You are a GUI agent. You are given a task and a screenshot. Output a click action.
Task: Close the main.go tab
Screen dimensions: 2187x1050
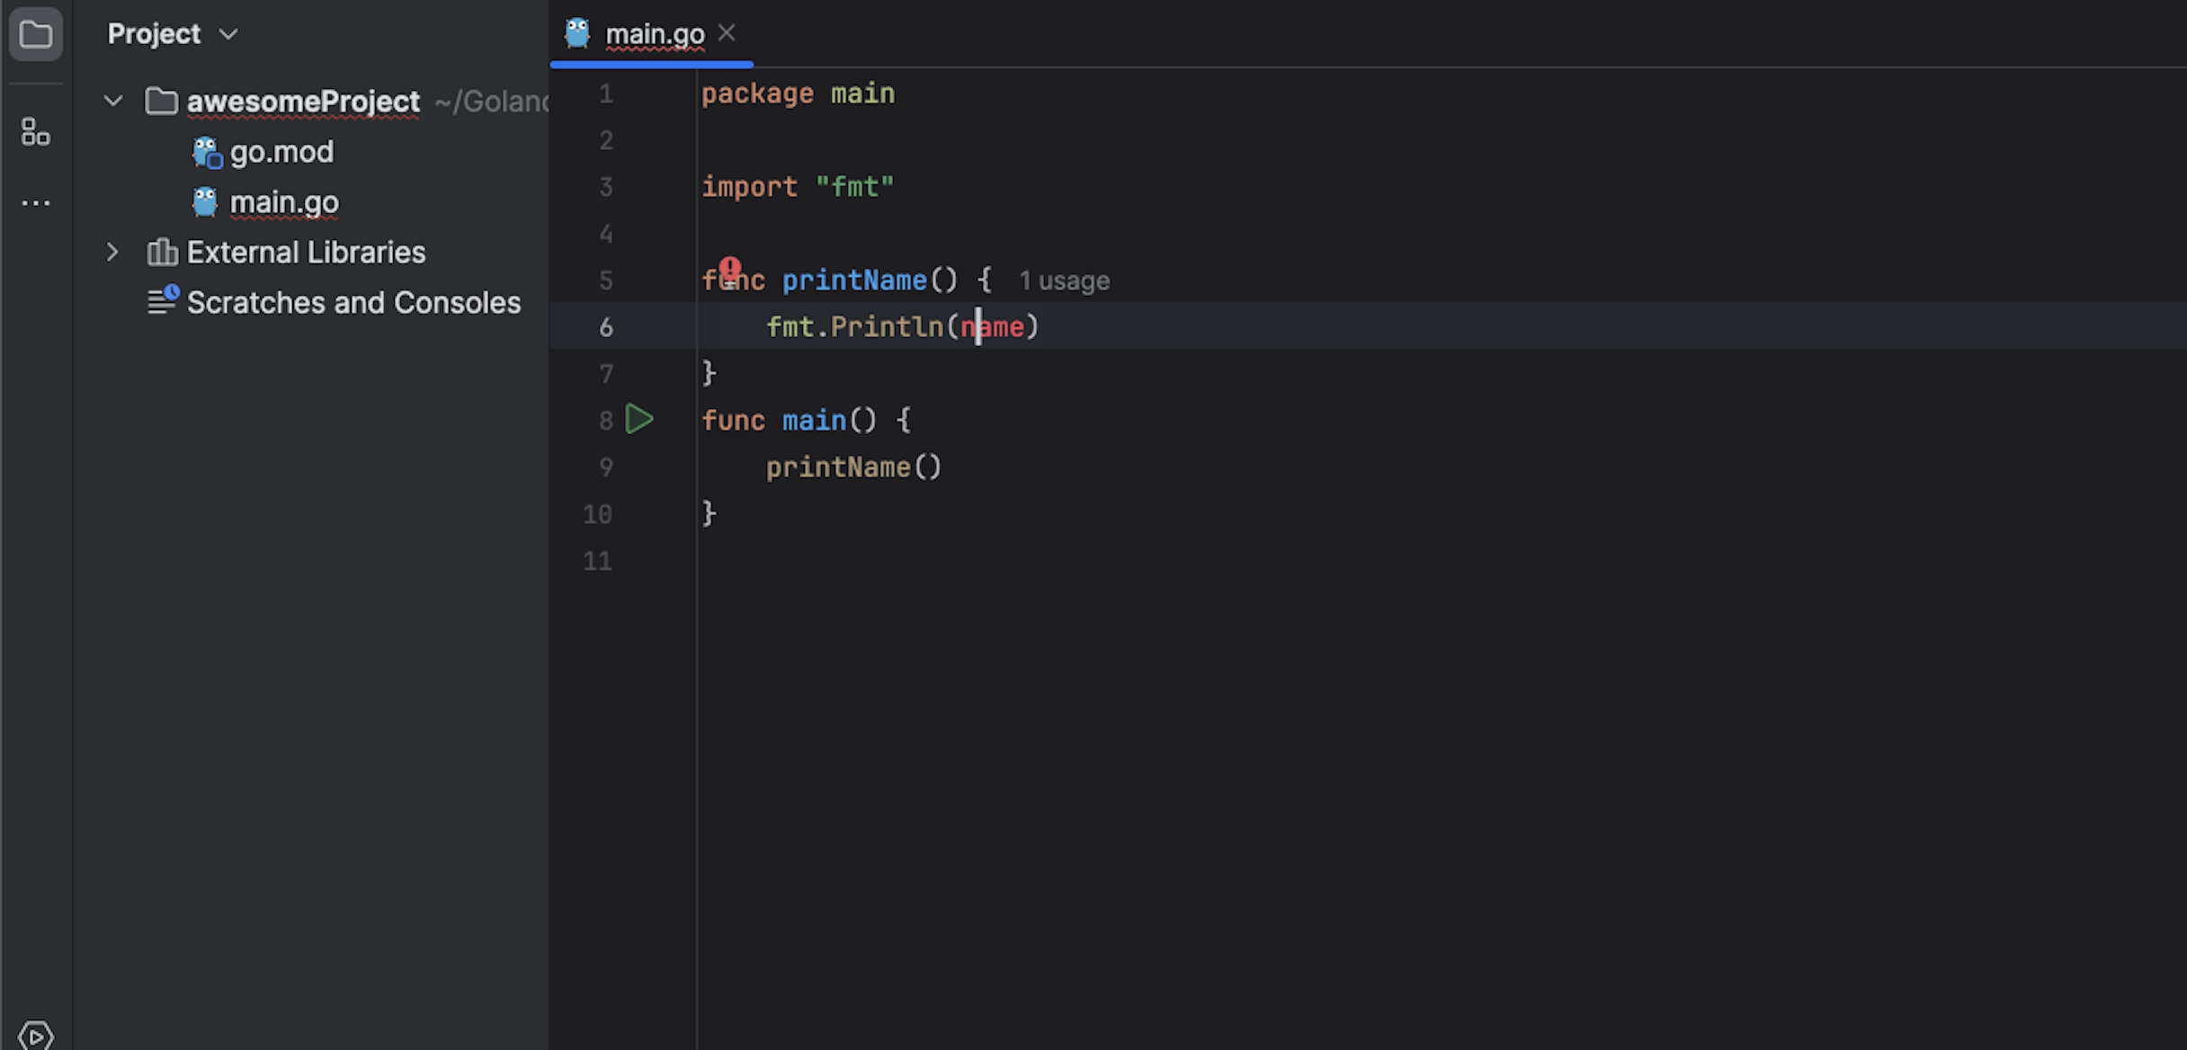[x=727, y=33]
